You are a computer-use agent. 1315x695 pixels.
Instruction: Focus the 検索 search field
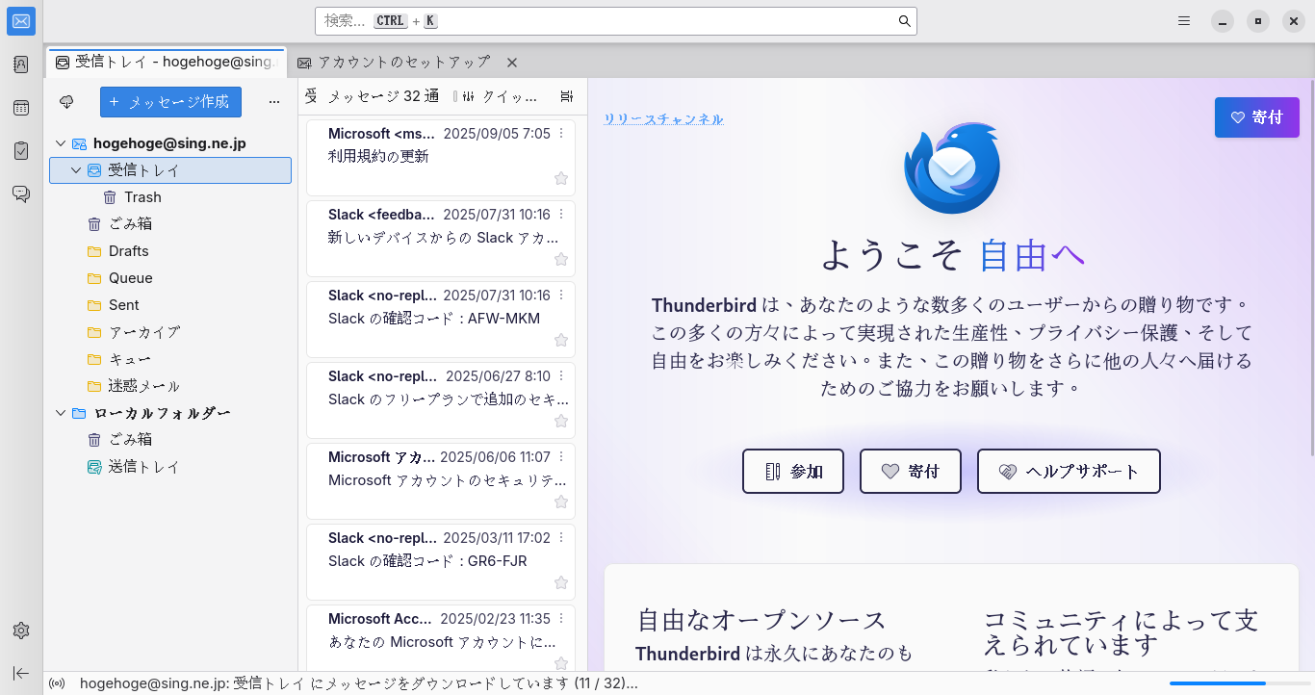click(616, 21)
